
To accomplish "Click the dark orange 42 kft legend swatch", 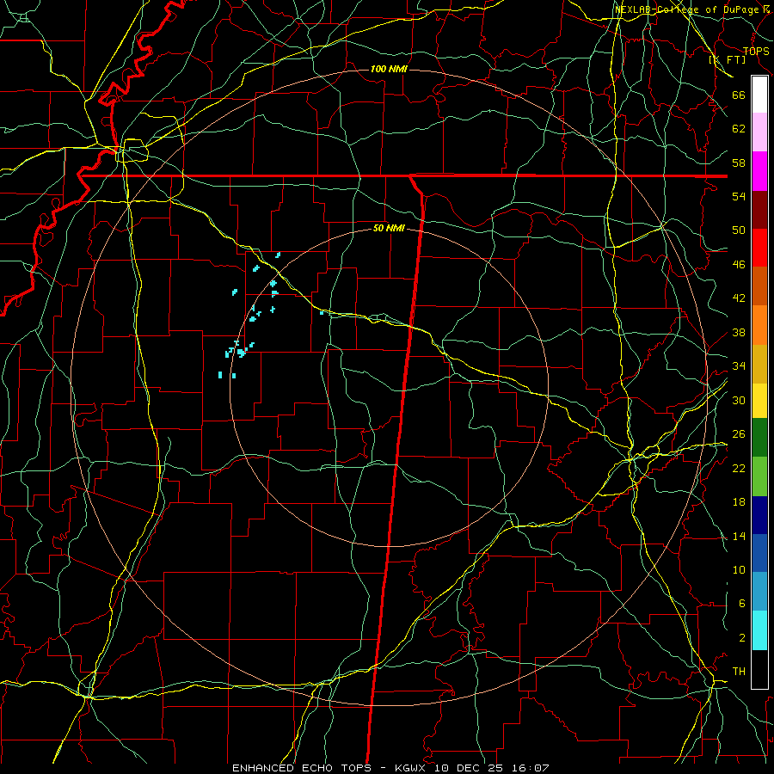I will coord(759,286).
